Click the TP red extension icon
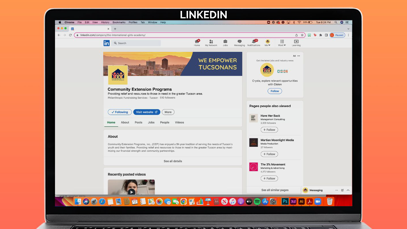Viewport: 407px width, 229px height. pyautogui.click(x=315, y=35)
